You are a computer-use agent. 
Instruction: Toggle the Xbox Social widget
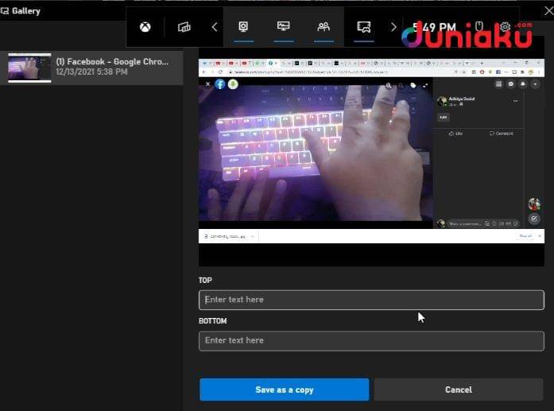click(x=323, y=27)
